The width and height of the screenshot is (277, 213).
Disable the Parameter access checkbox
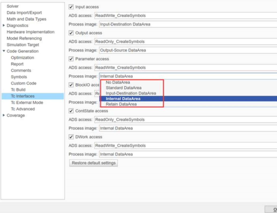coord(71,59)
